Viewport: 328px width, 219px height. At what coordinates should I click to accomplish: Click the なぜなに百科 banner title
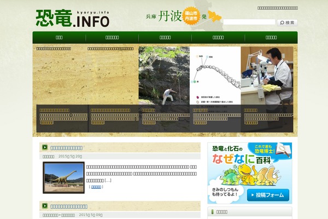click(242, 159)
